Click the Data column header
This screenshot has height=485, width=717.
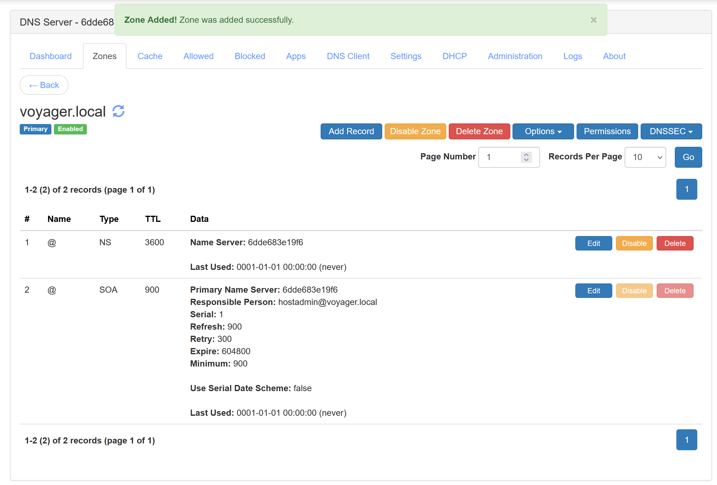click(199, 219)
